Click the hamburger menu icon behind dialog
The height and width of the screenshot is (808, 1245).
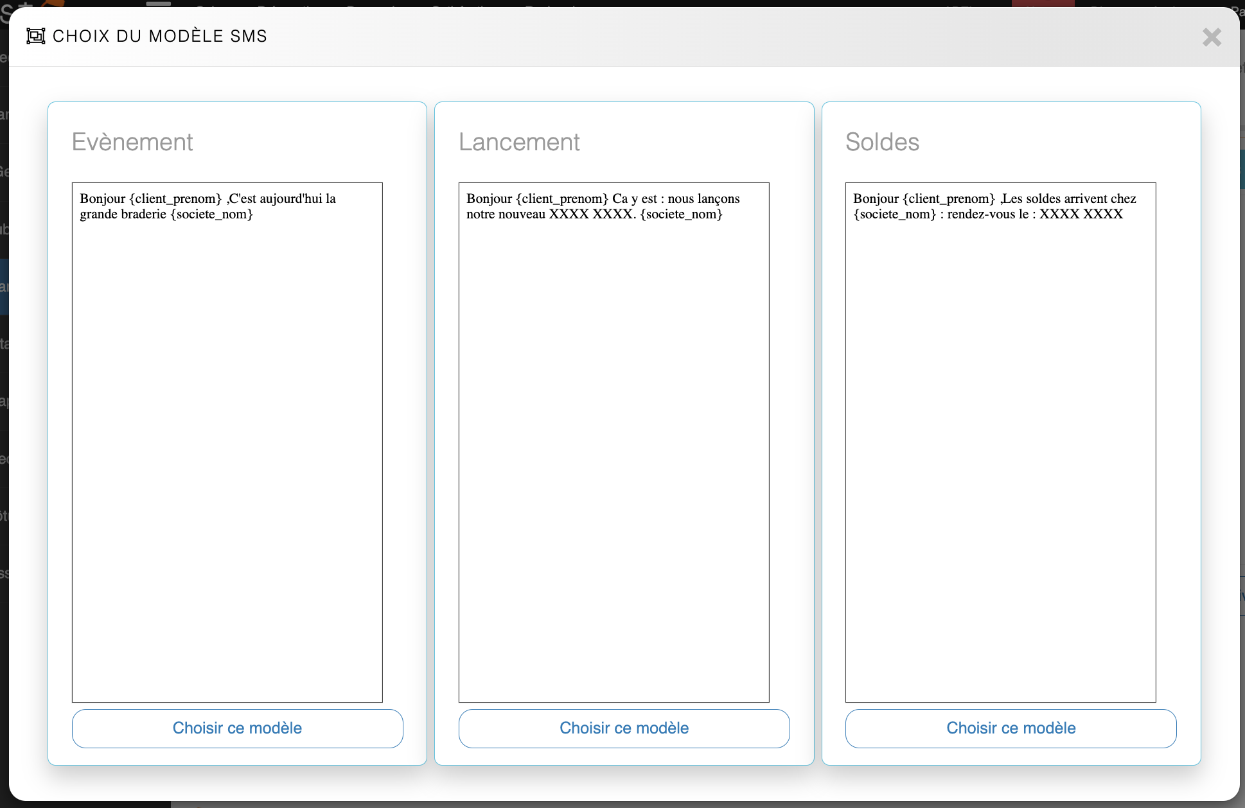[158, 3]
